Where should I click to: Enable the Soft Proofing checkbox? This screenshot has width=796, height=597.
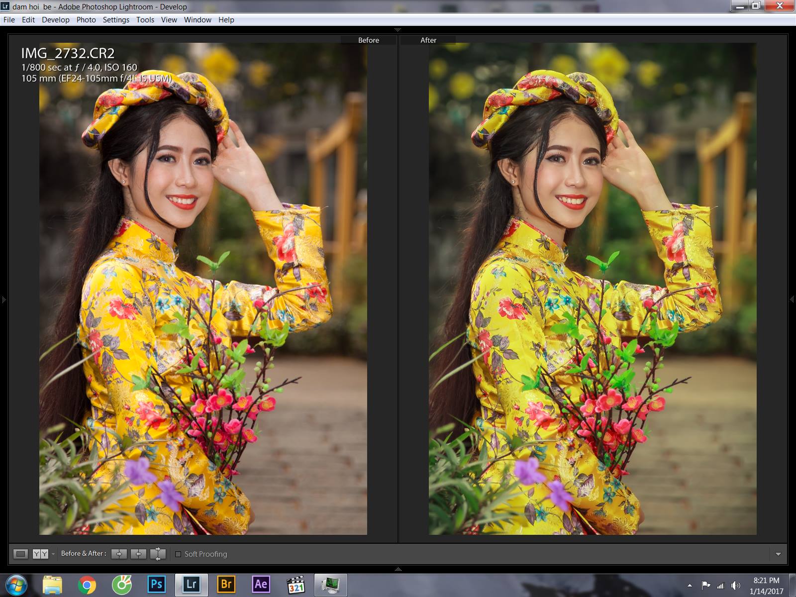pos(178,554)
